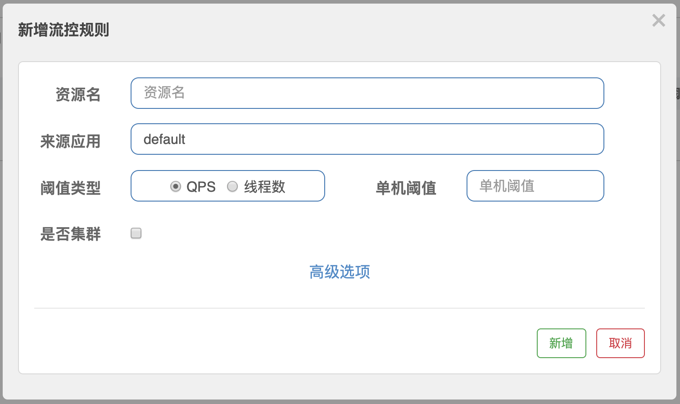This screenshot has width=680, height=404.
Task: Close the 新增流控规则 dialog with the X
Action: pos(658,20)
